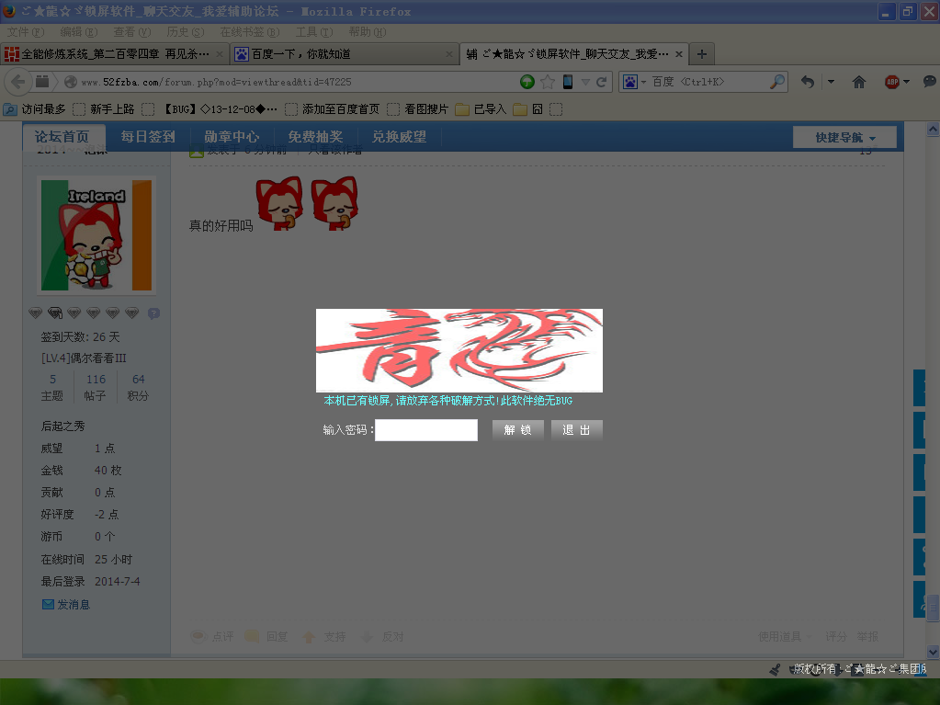
Task: Open the 在线书签 menu
Action: [x=249, y=32]
